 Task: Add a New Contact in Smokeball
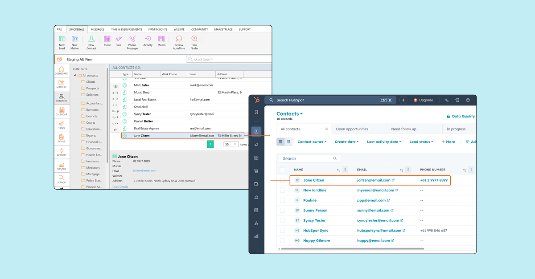91,42
